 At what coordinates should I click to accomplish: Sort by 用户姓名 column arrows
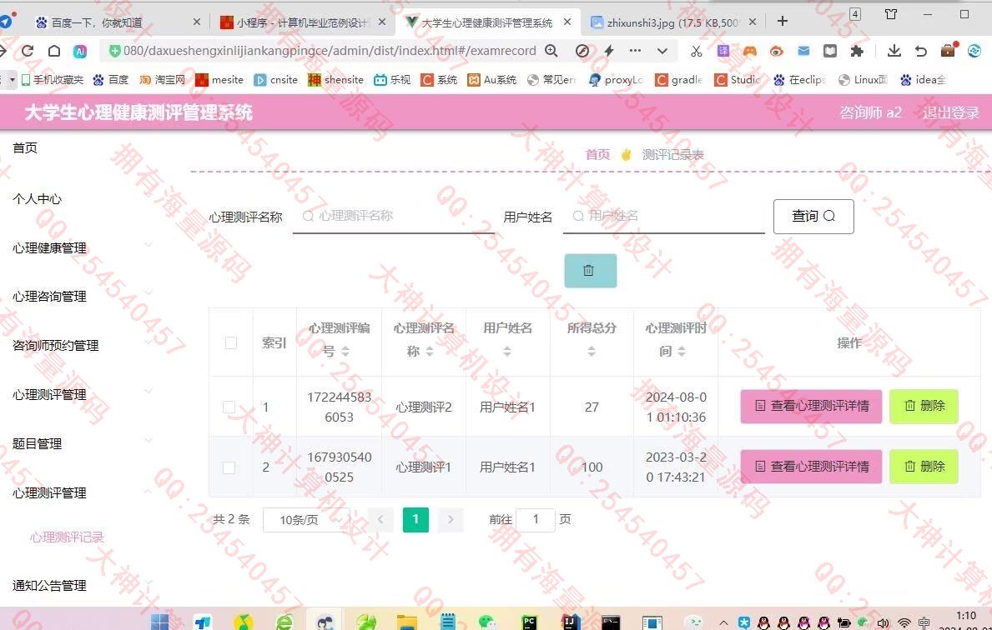tap(507, 352)
